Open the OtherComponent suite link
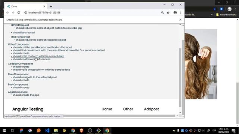The height and width of the screenshot is (134, 239). pos(19,44)
